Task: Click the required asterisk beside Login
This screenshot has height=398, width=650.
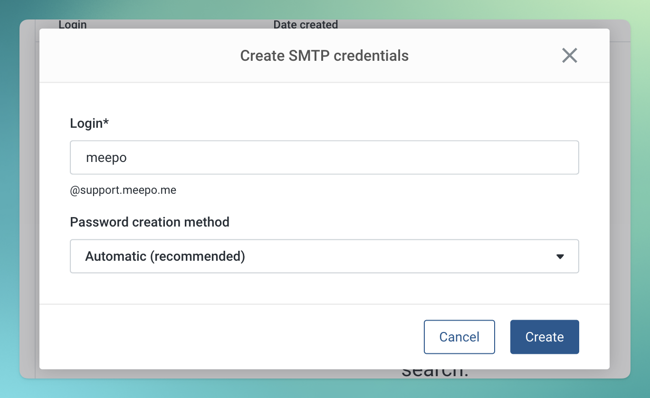Action: (x=106, y=122)
